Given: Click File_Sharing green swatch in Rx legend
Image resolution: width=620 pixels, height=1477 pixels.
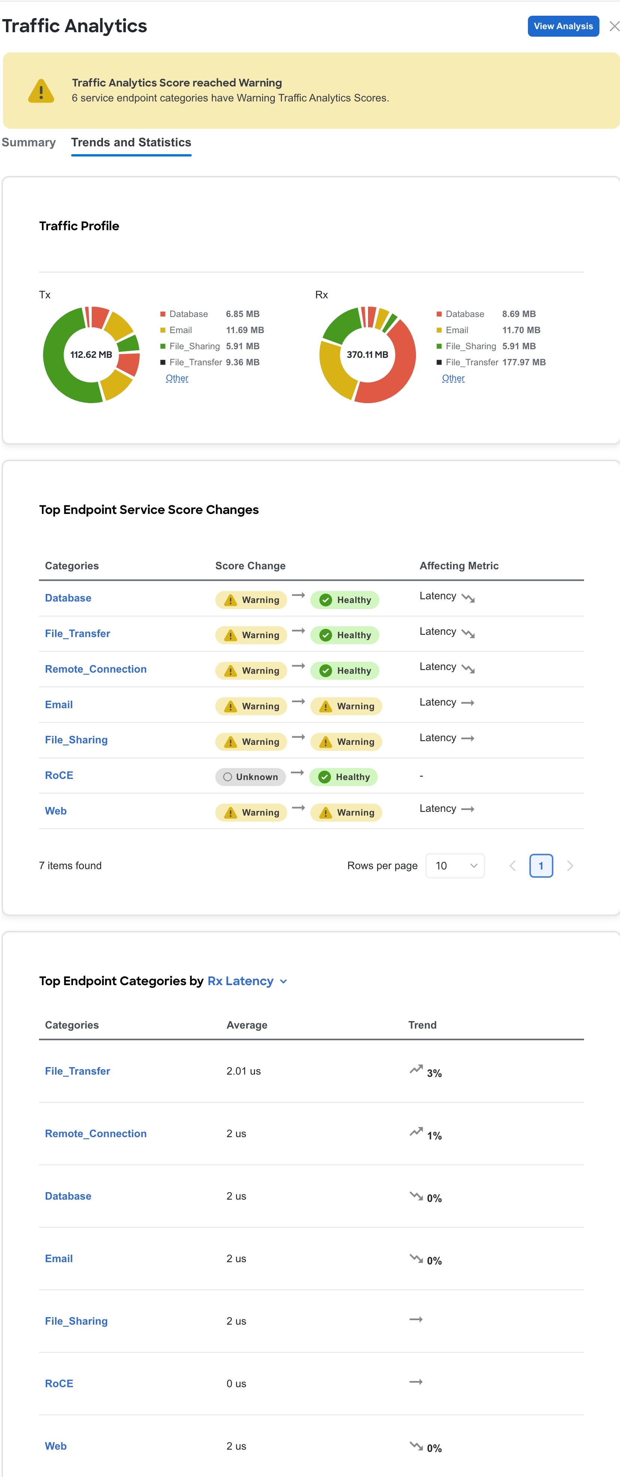Looking at the screenshot, I should click(x=439, y=346).
